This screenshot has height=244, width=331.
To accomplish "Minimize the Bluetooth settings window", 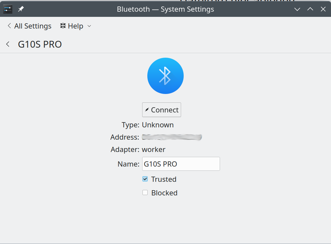I will [x=297, y=9].
